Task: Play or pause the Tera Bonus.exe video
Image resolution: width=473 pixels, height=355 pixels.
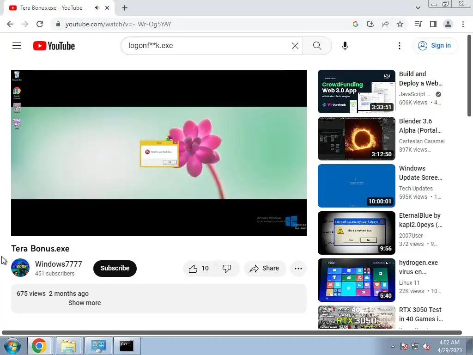Action: coord(159,153)
